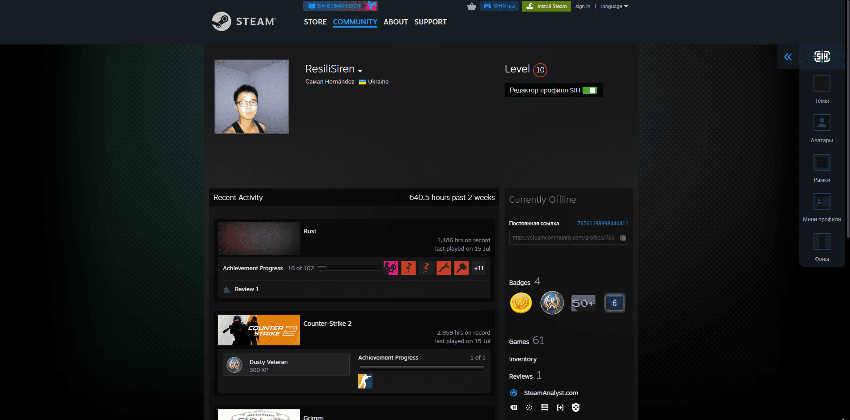Viewport: 850px width, 420px height.
Task: Click the 50+ game collector badge
Action: tap(583, 303)
